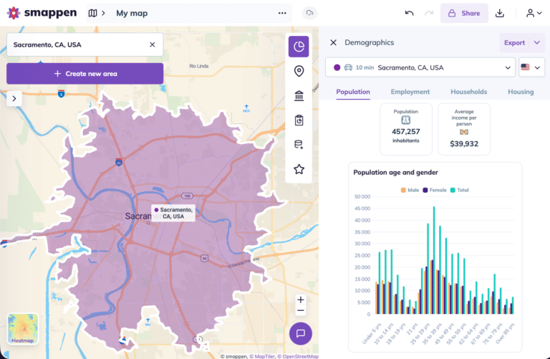The height and width of the screenshot is (359, 550).
Task: Close the Demographics panel
Action: (x=333, y=42)
